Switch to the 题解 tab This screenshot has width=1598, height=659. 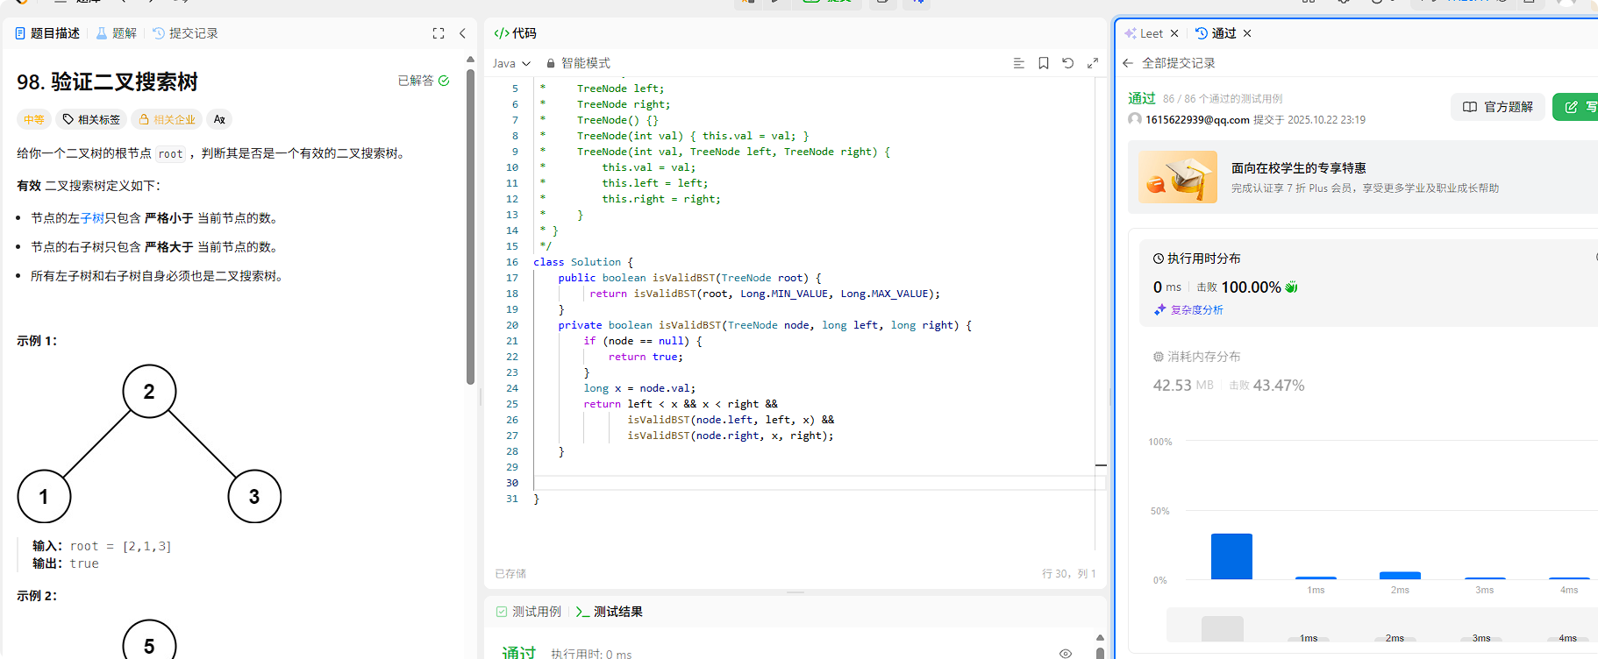click(x=117, y=33)
